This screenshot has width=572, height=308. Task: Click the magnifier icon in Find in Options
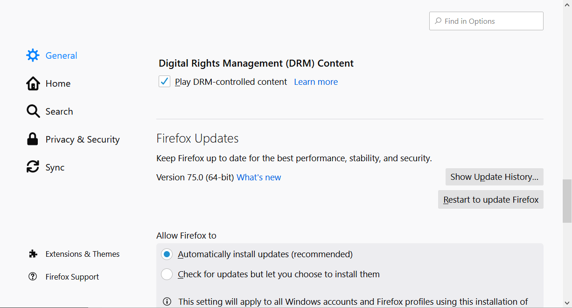click(438, 21)
